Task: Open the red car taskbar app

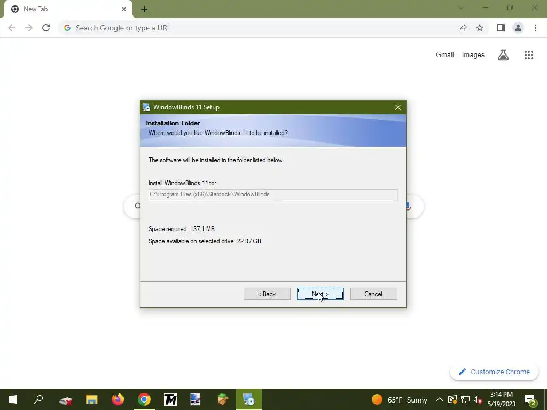Action: [66, 399]
